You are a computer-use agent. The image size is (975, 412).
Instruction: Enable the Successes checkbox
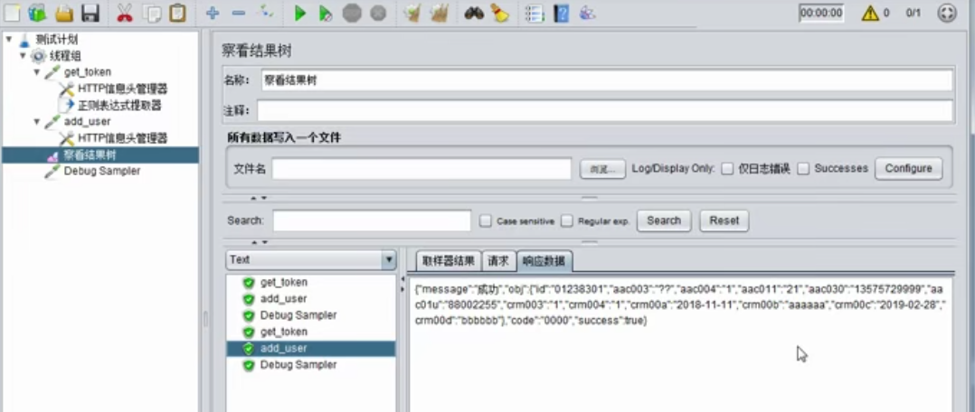(803, 169)
